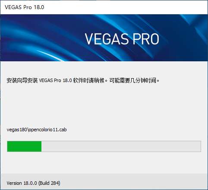The height and width of the screenshot is (190, 208).
Task: Click the blue swirl banner background
Action: pyautogui.click(x=43, y=38)
